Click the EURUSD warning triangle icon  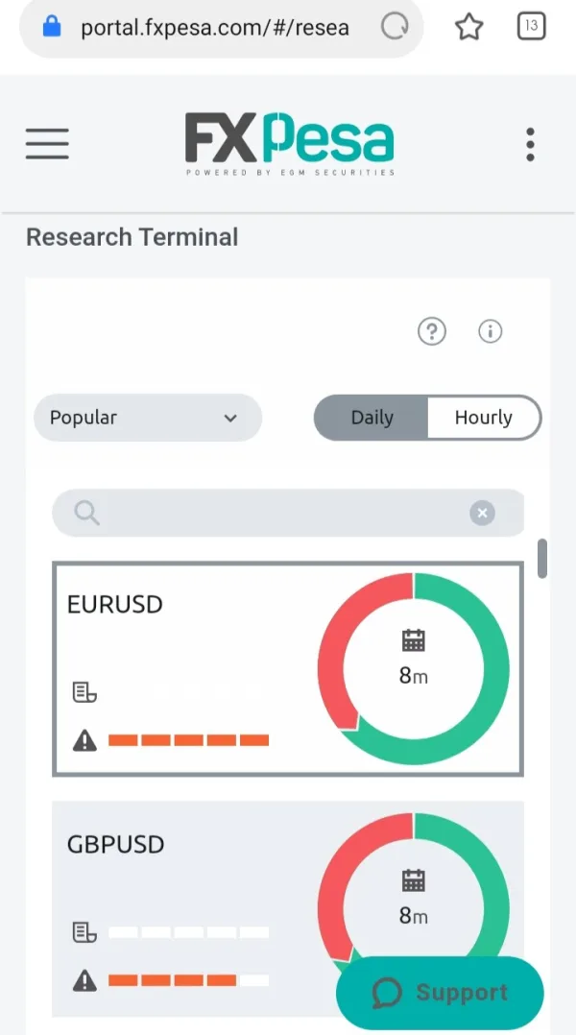[84, 740]
